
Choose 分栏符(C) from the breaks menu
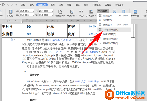tap(114, 20)
